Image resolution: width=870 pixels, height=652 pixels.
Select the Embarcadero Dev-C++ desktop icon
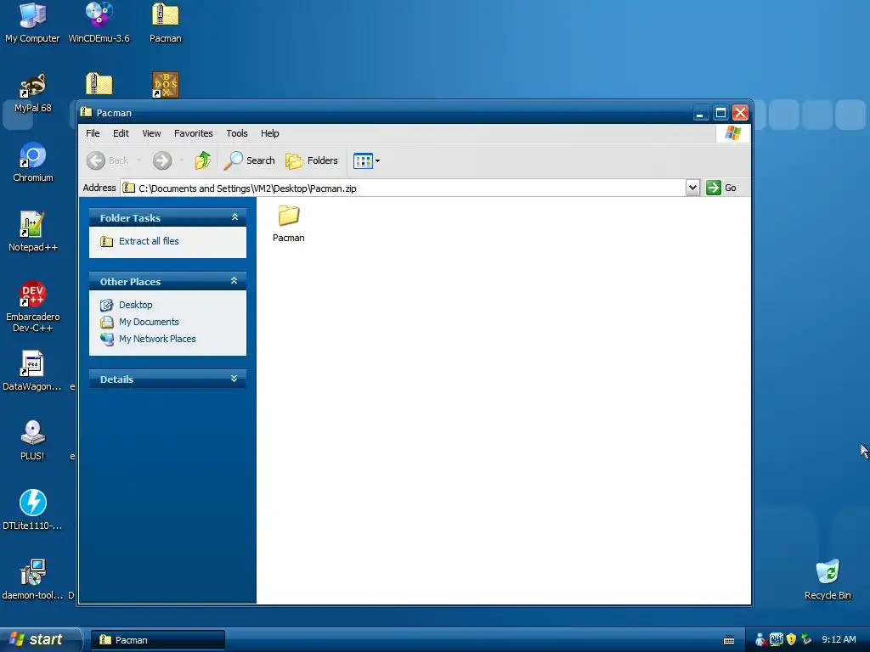33,306
